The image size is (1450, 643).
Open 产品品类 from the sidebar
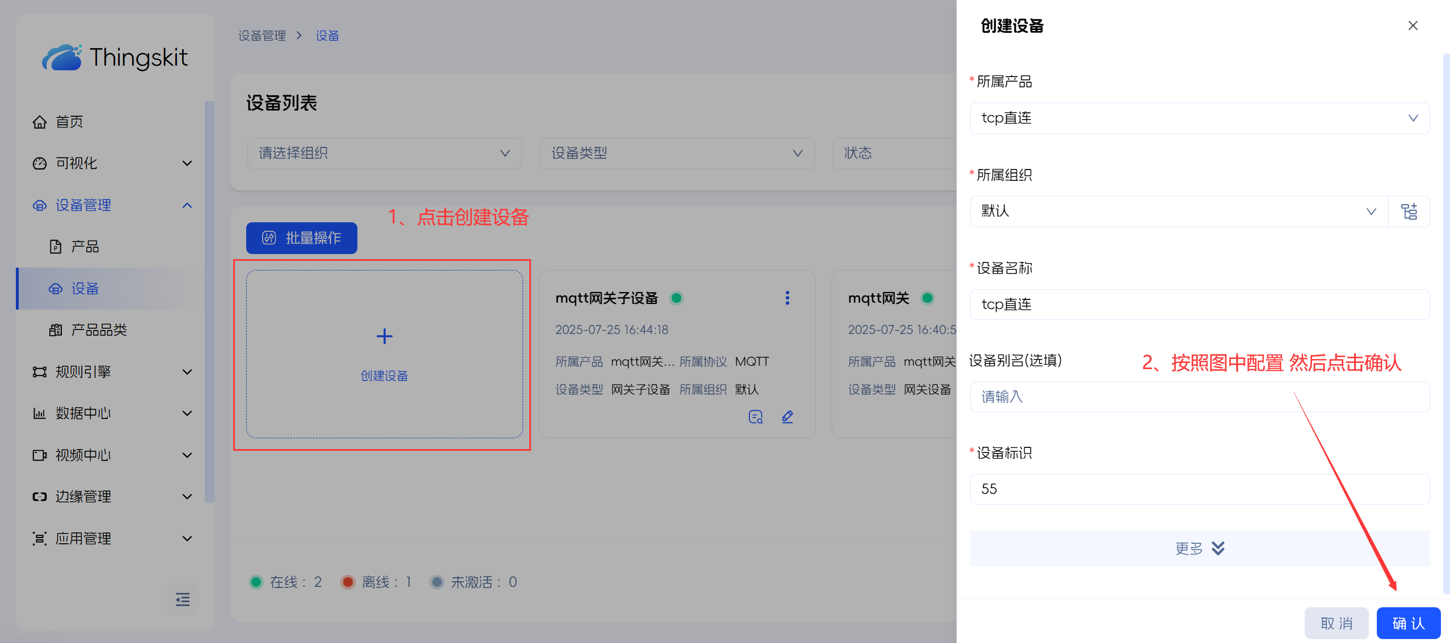point(99,330)
